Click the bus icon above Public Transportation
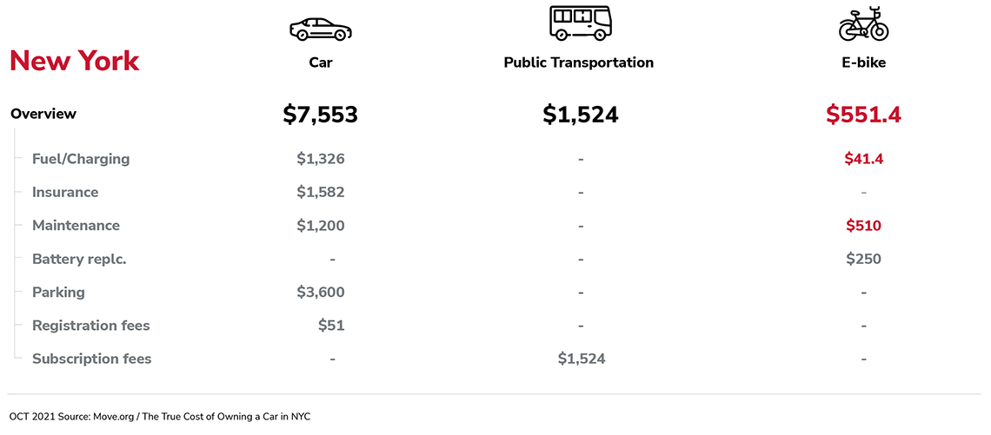 click(x=580, y=23)
